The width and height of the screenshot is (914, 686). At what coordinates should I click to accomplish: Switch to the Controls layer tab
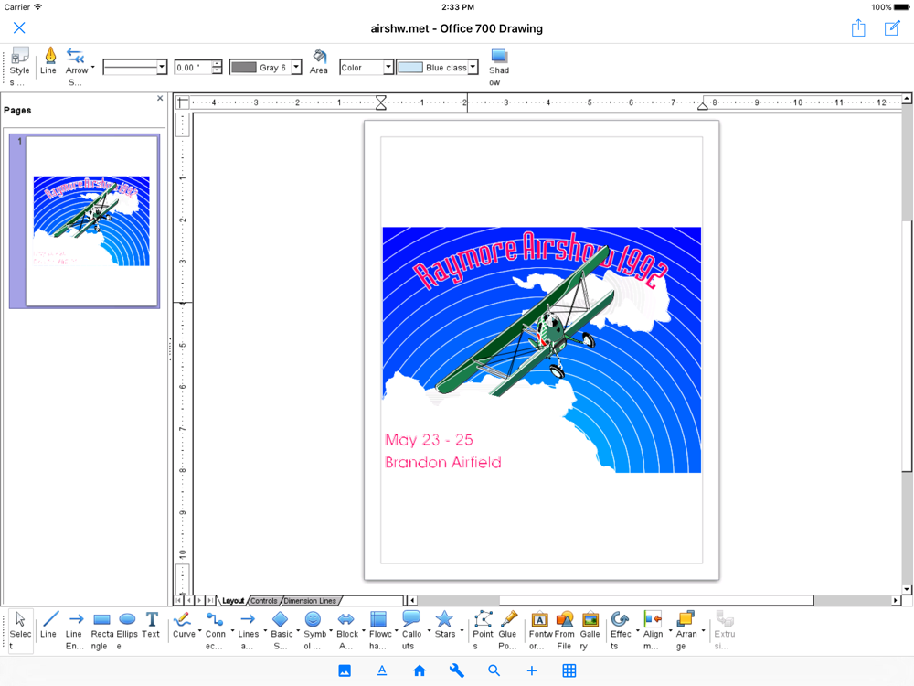click(263, 601)
